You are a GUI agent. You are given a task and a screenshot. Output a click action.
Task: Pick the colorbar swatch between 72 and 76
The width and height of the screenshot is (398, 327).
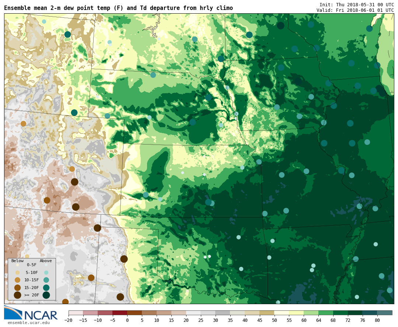pos(355,313)
